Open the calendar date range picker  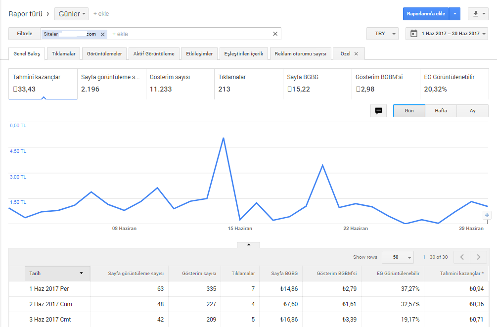click(447, 34)
